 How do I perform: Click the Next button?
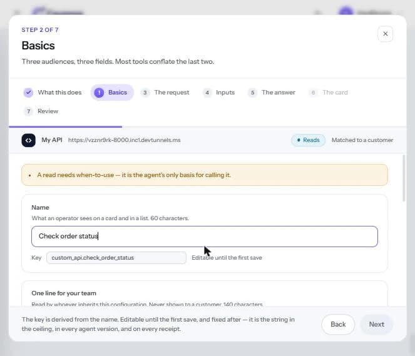coord(376,324)
